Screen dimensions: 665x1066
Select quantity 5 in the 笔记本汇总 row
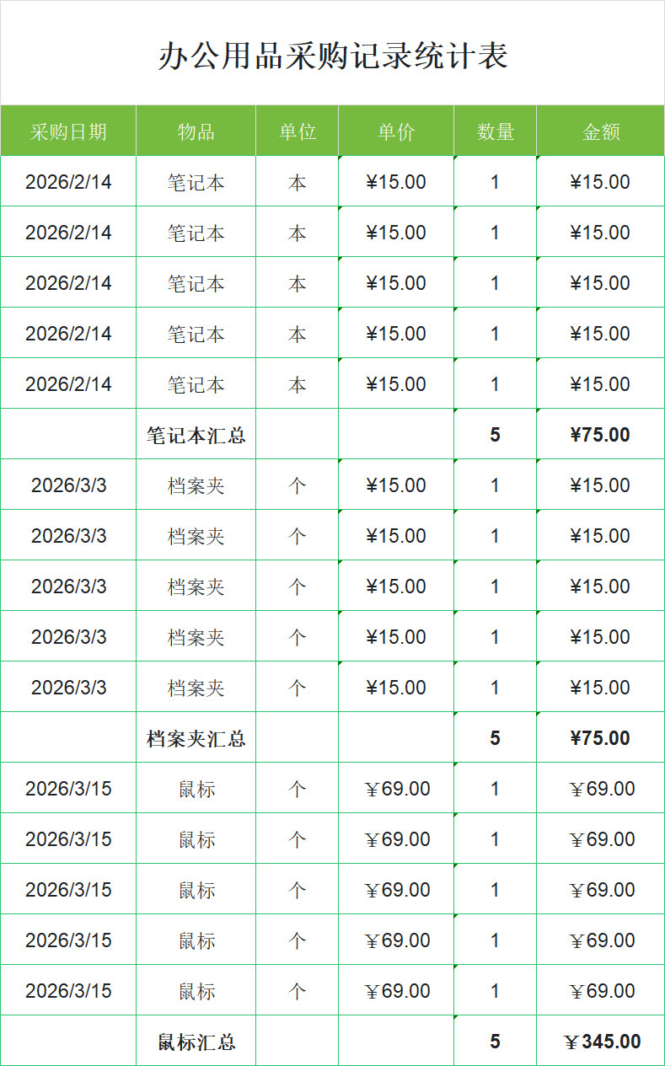[495, 435]
